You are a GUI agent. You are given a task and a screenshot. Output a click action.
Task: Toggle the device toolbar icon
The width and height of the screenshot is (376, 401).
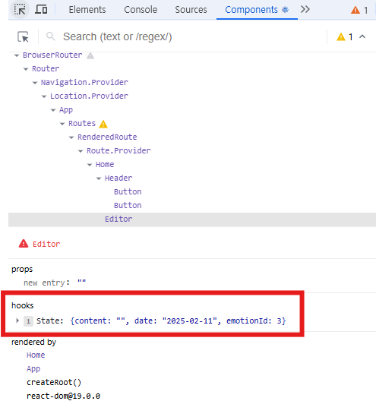pos(41,9)
